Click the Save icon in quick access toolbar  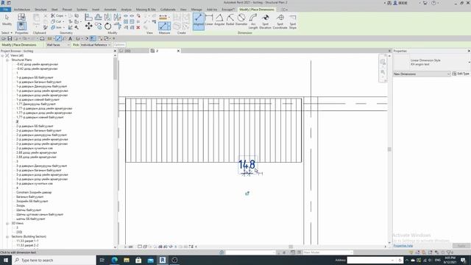tap(10, 38)
